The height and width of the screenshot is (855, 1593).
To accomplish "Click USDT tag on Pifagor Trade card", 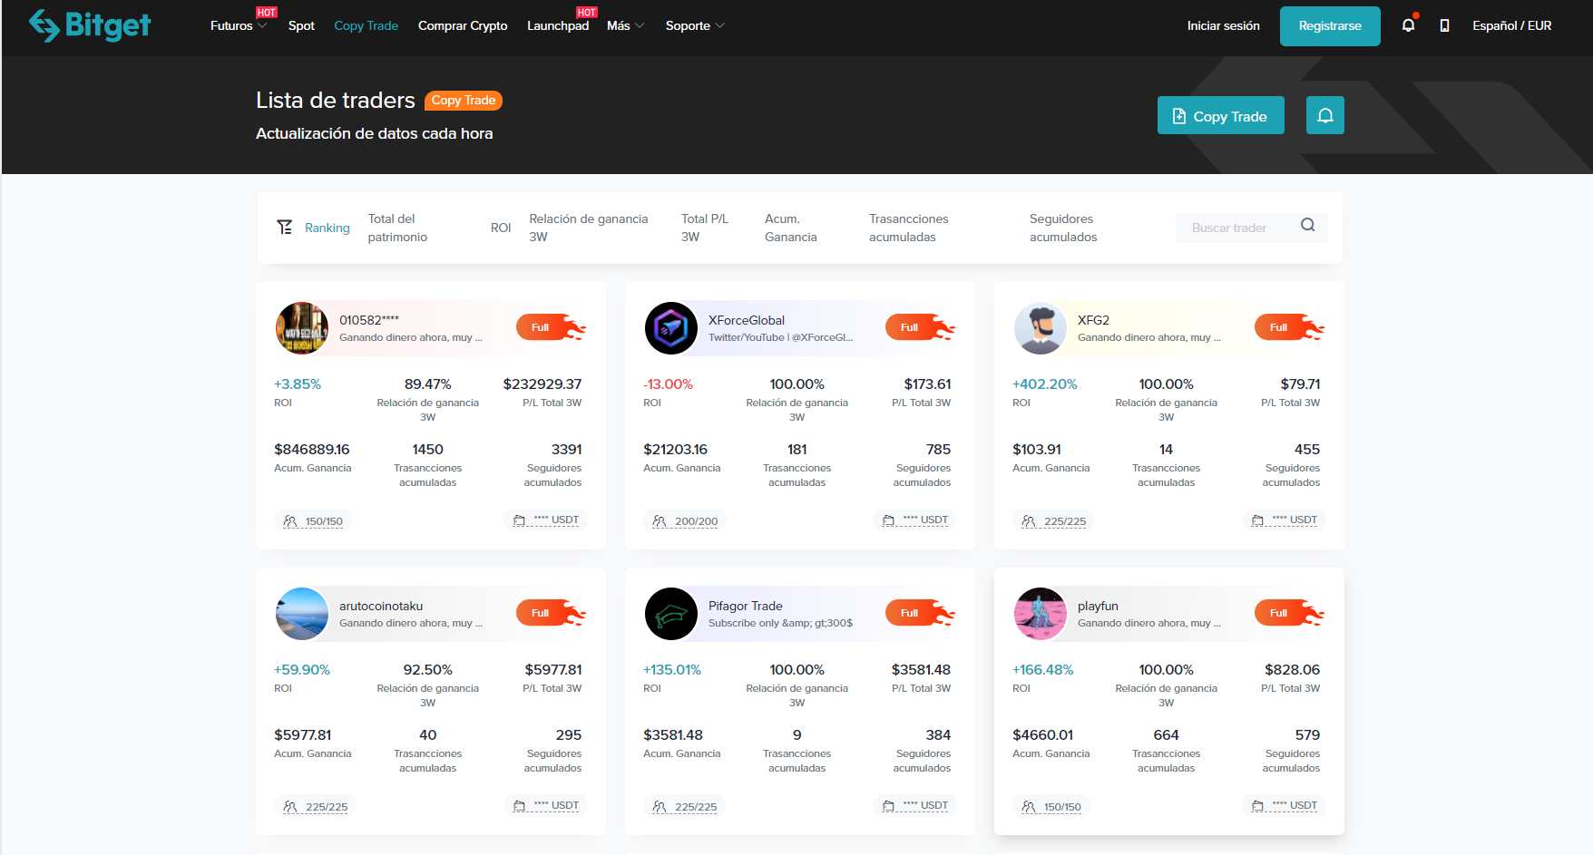I will pyautogui.click(x=915, y=806).
